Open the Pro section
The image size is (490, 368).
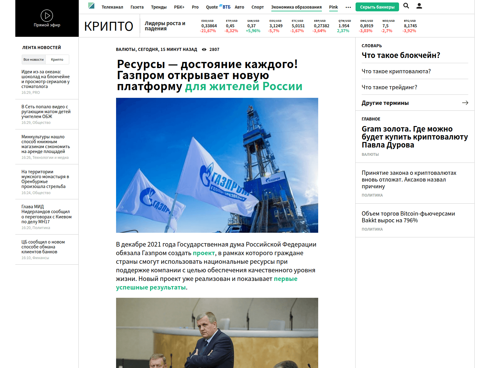click(195, 7)
